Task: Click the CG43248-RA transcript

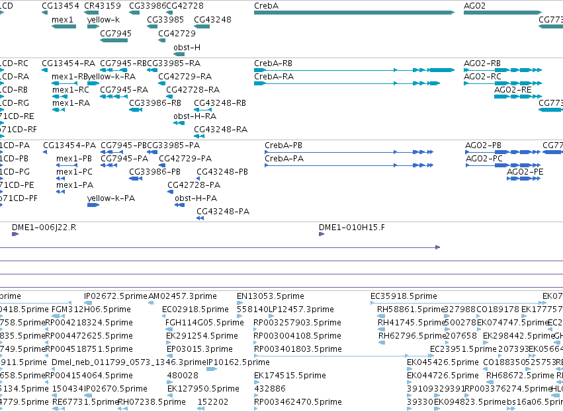Action: tap(199, 136)
